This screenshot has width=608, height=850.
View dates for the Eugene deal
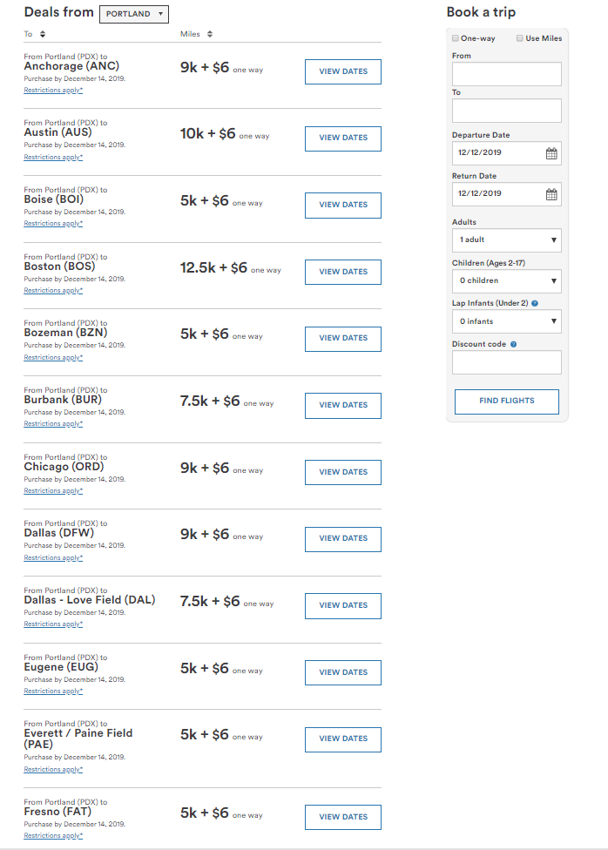pos(342,672)
